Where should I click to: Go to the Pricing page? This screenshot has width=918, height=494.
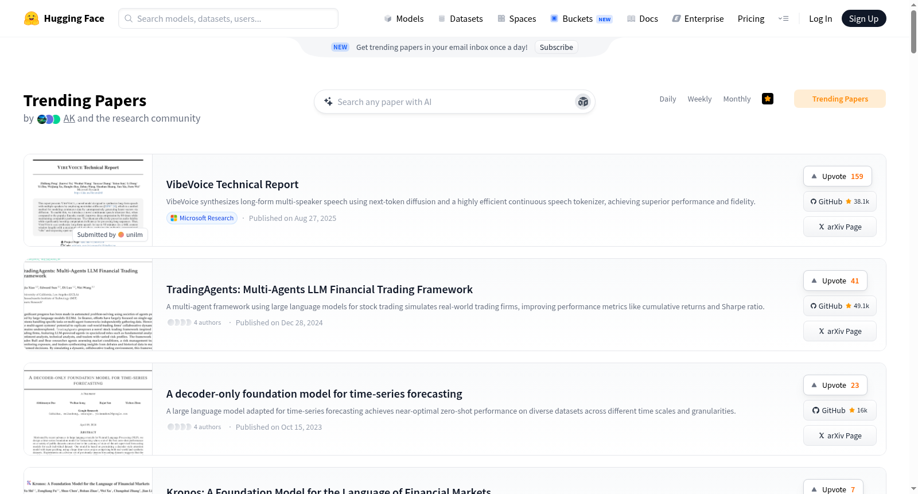(751, 18)
